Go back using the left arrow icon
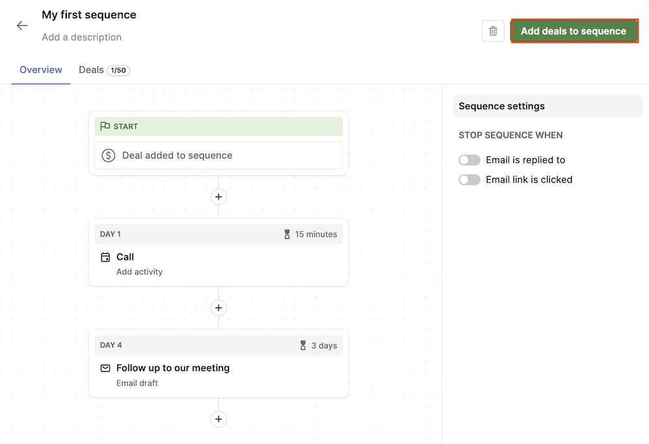 click(x=22, y=25)
